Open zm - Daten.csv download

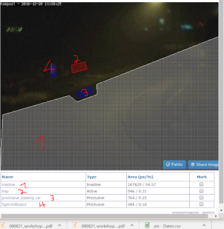click(x=167, y=226)
